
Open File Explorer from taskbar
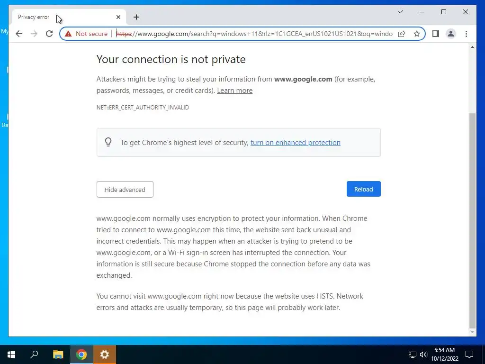pyautogui.click(x=58, y=355)
